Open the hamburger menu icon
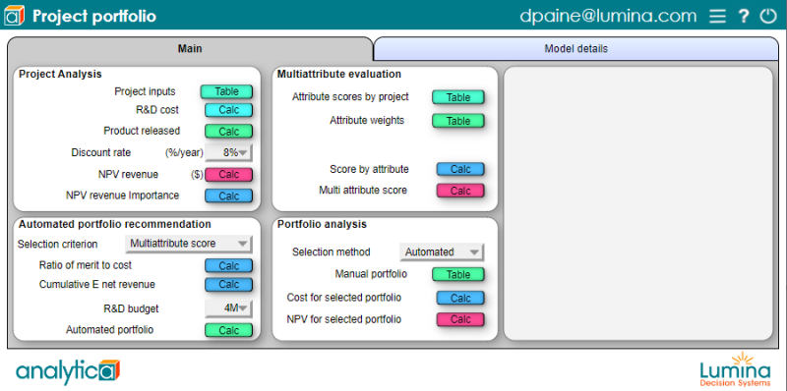787x391 pixels. coord(718,16)
